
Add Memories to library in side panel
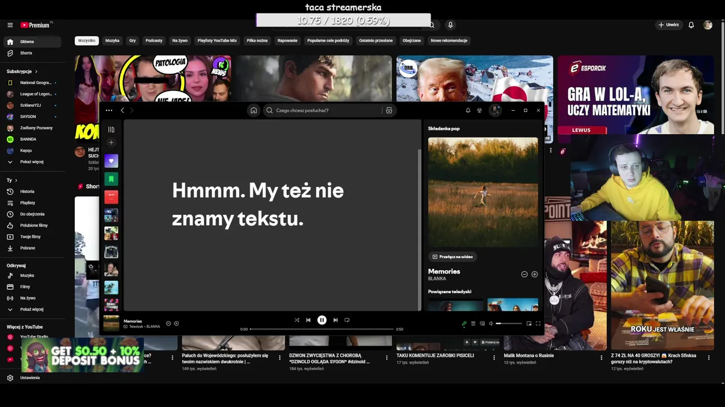534,274
